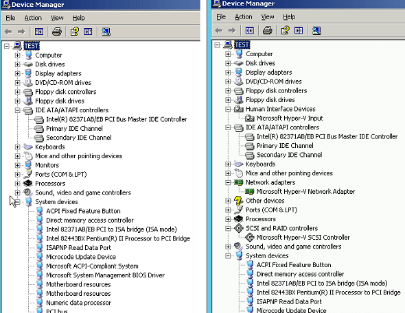Click the Other devices question mark icon

[238, 201]
